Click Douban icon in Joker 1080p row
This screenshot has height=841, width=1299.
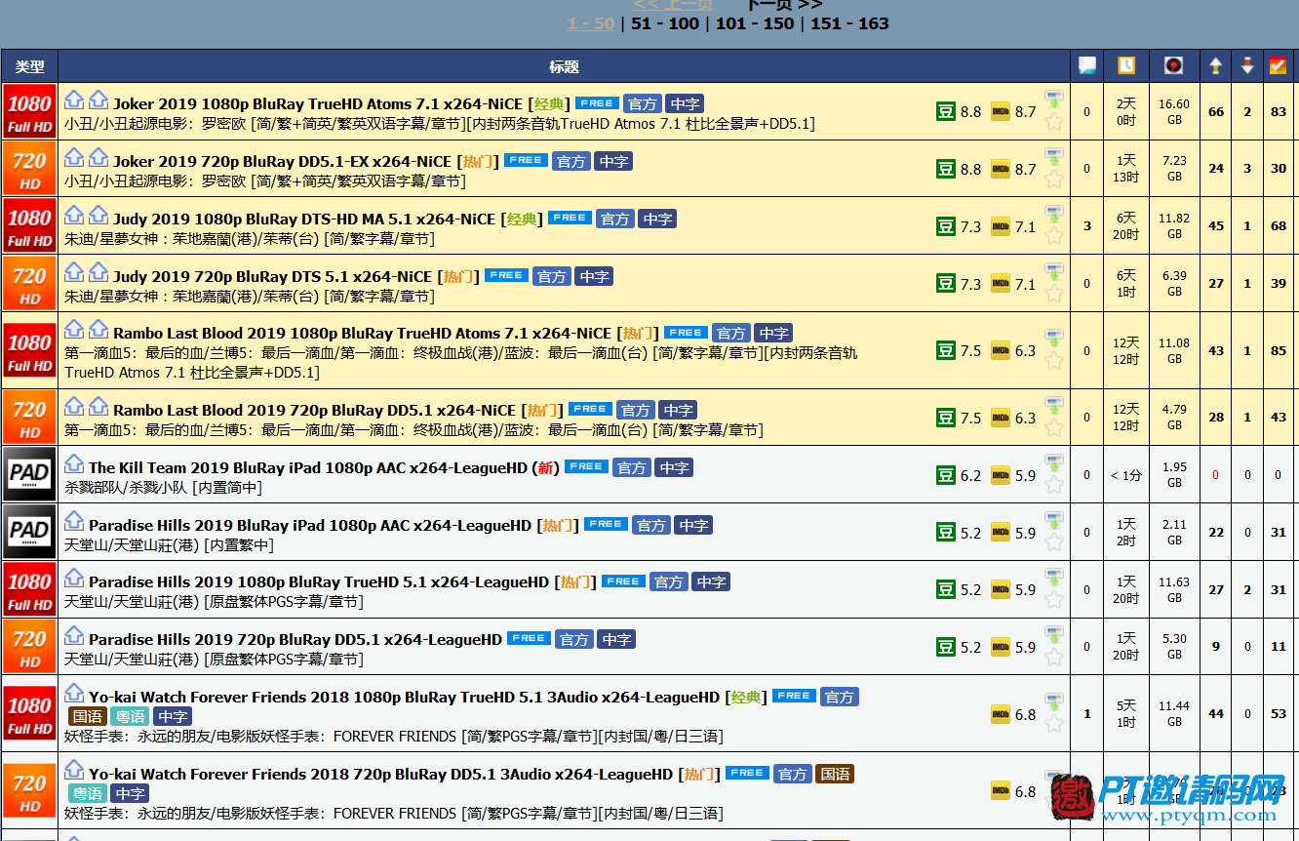[945, 111]
